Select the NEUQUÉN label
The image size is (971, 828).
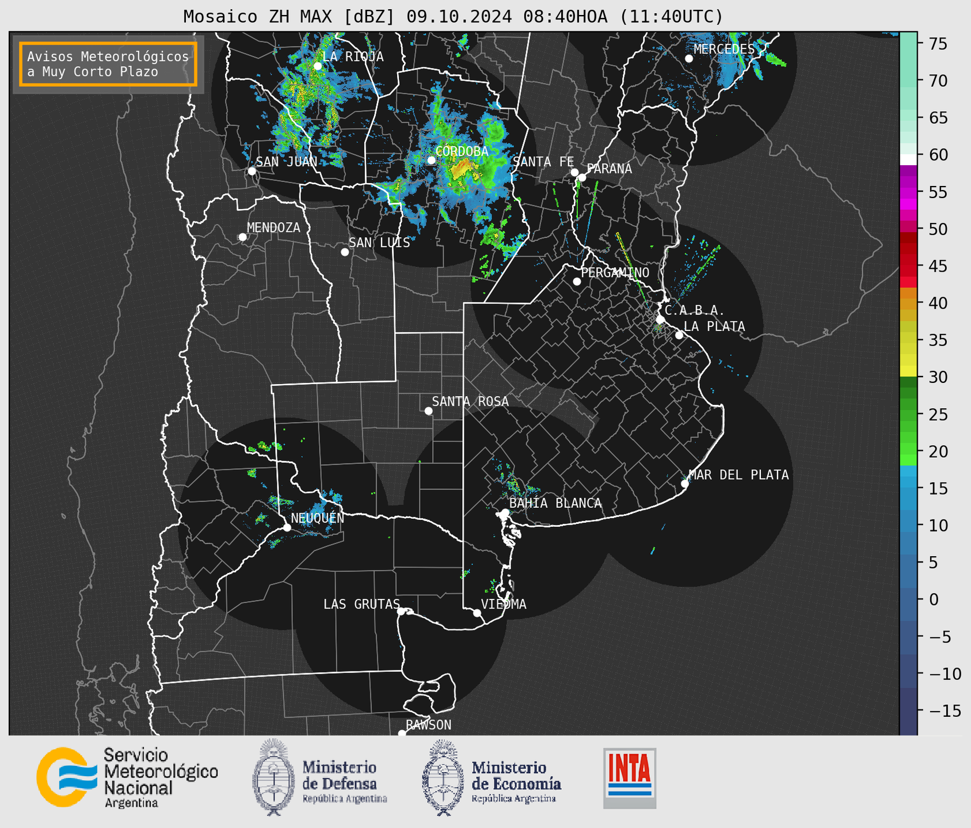[318, 518]
